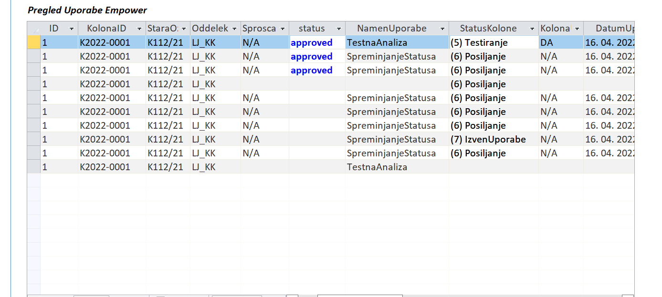Open the ID column filter dropdown
662x297 pixels.
click(x=72, y=29)
